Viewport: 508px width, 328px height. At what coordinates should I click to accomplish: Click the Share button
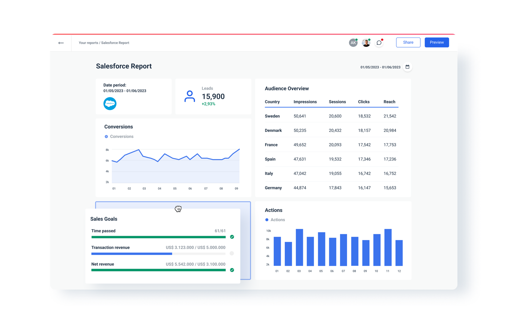[x=408, y=42]
